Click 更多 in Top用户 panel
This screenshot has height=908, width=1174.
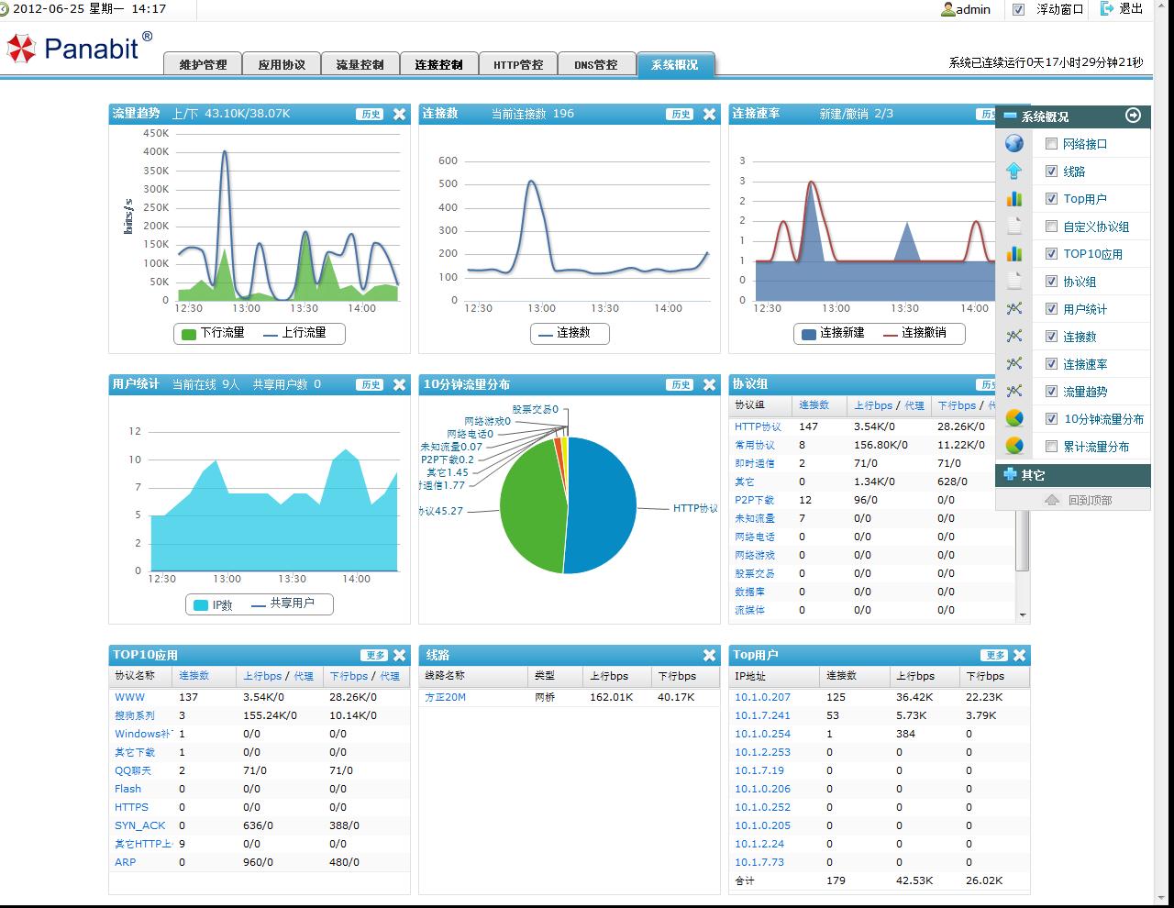[994, 656]
